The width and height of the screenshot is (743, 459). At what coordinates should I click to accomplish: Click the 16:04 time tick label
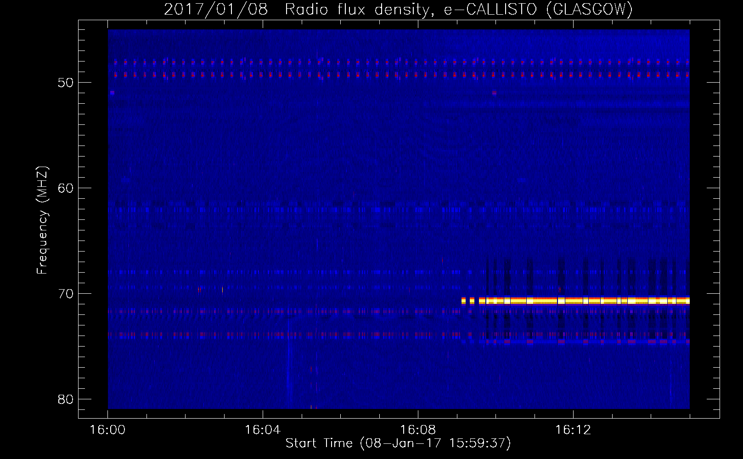click(x=263, y=430)
